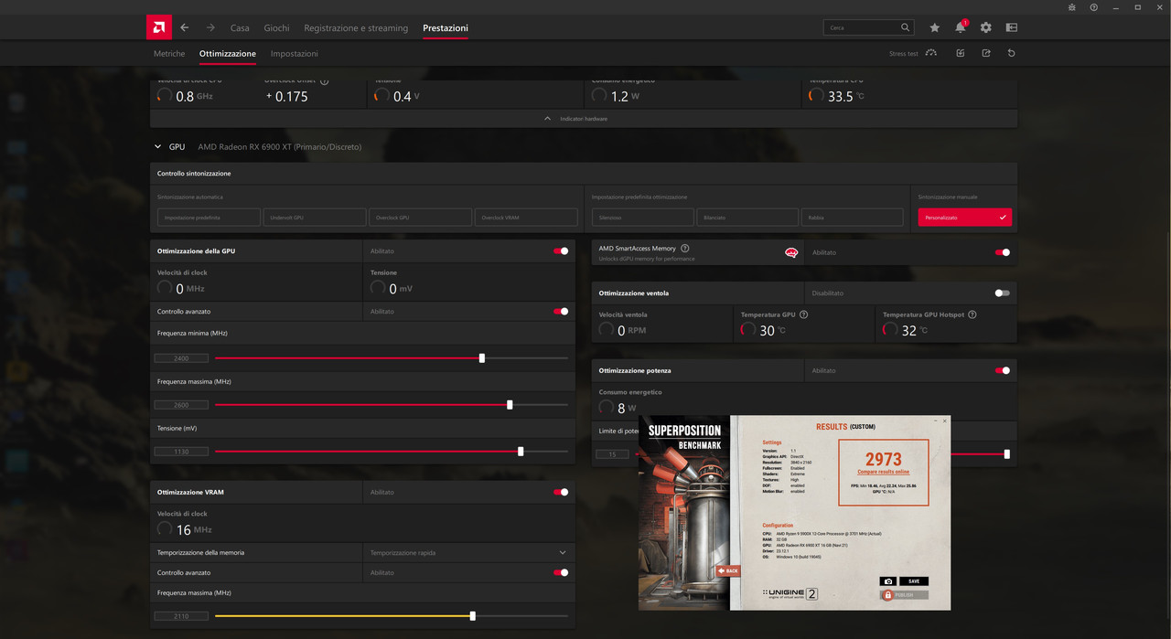Select Ottimizzazione sub-tab

point(228,54)
